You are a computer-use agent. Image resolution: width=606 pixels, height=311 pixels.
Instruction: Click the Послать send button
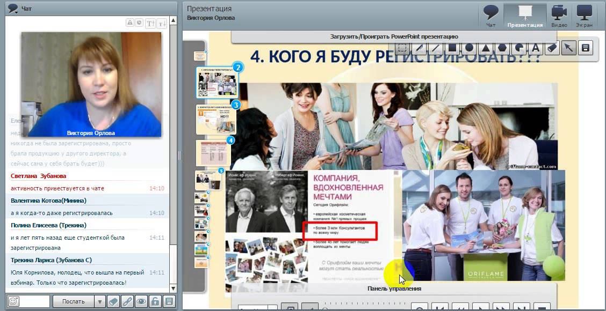tap(74, 301)
